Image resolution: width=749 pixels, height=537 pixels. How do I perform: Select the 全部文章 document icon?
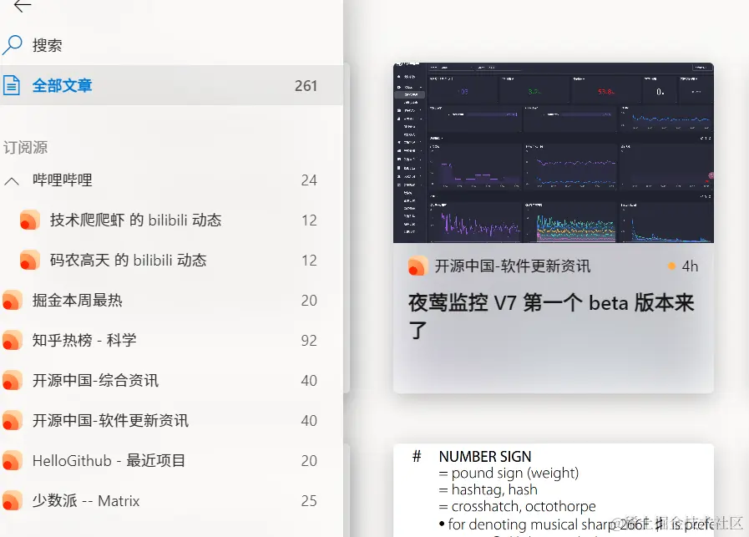(12, 85)
